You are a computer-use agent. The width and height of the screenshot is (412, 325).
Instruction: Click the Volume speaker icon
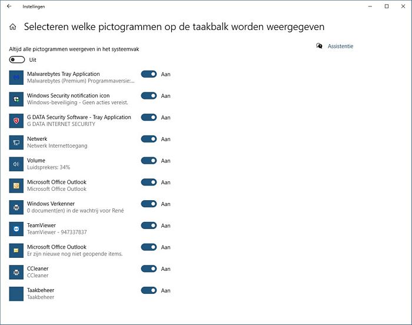pyautogui.click(x=16, y=164)
